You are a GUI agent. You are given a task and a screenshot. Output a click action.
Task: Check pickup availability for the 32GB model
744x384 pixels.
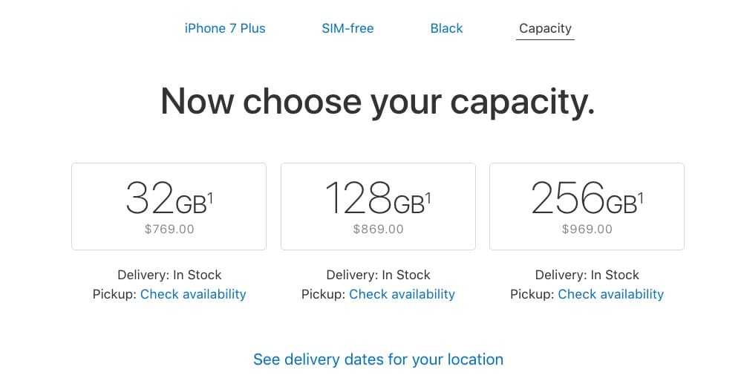(x=193, y=294)
